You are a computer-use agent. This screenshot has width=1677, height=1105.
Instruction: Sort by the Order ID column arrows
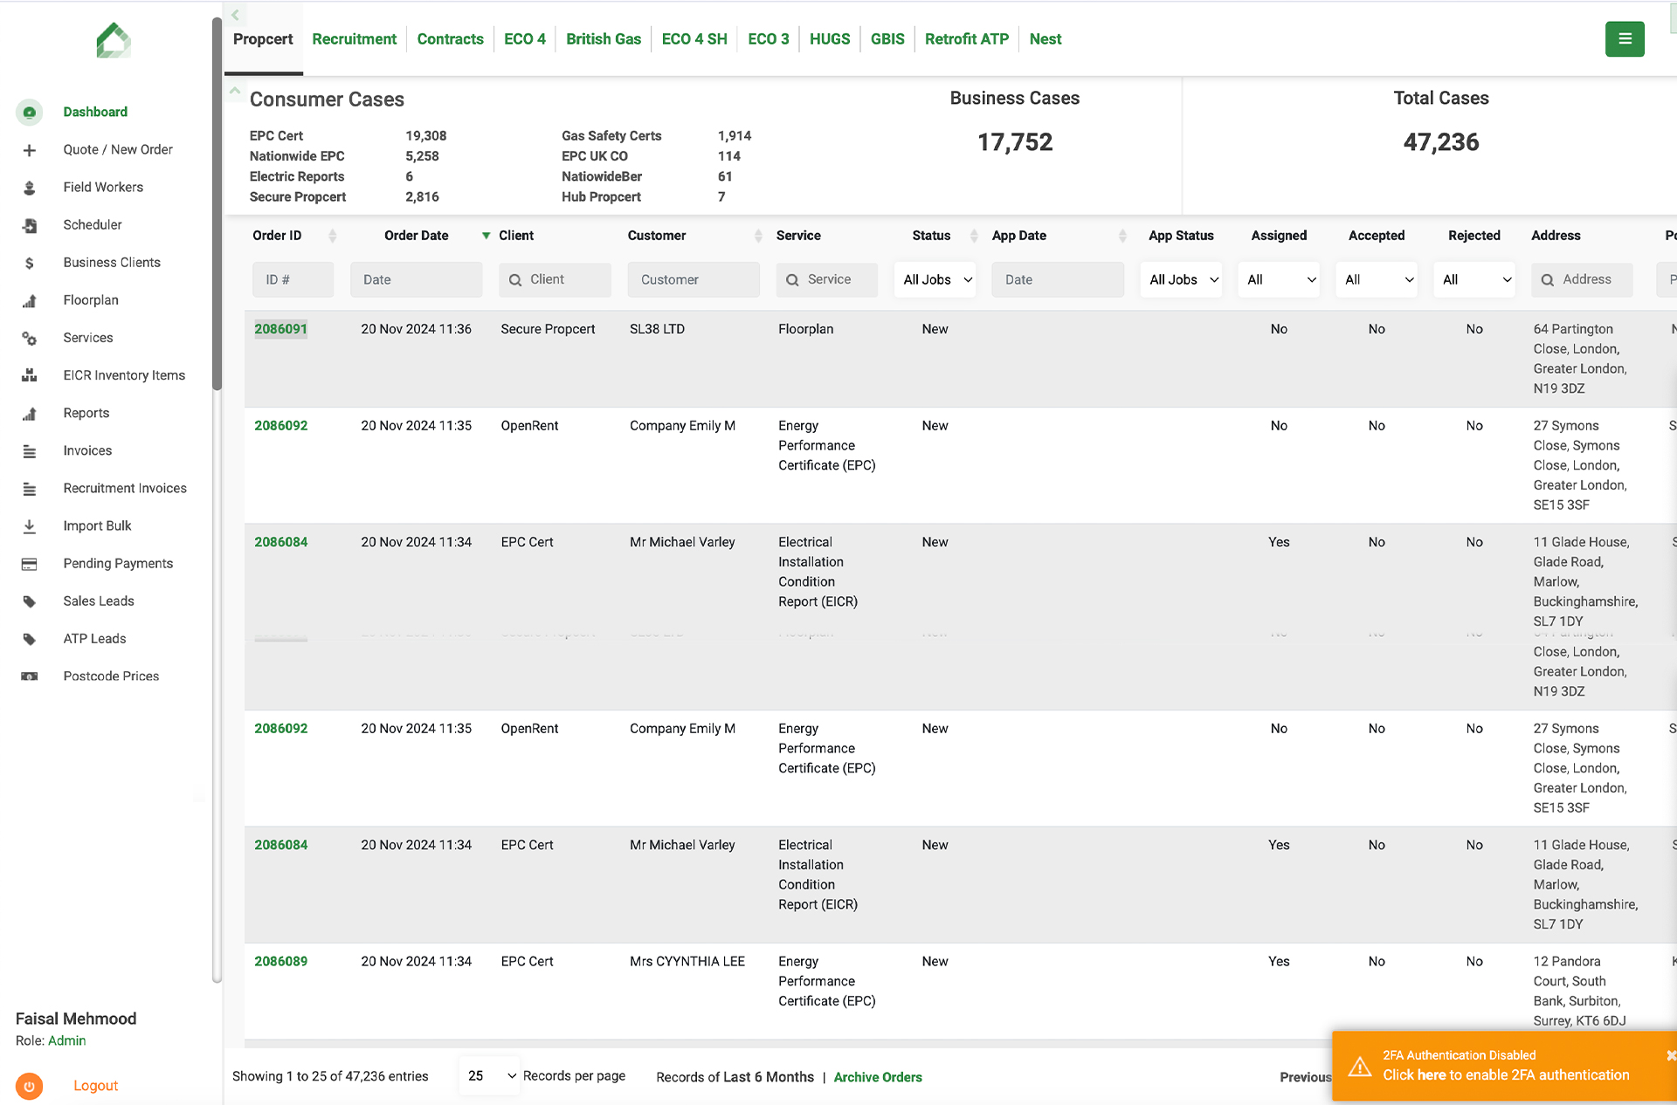pyautogui.click(x=332, y=236)
